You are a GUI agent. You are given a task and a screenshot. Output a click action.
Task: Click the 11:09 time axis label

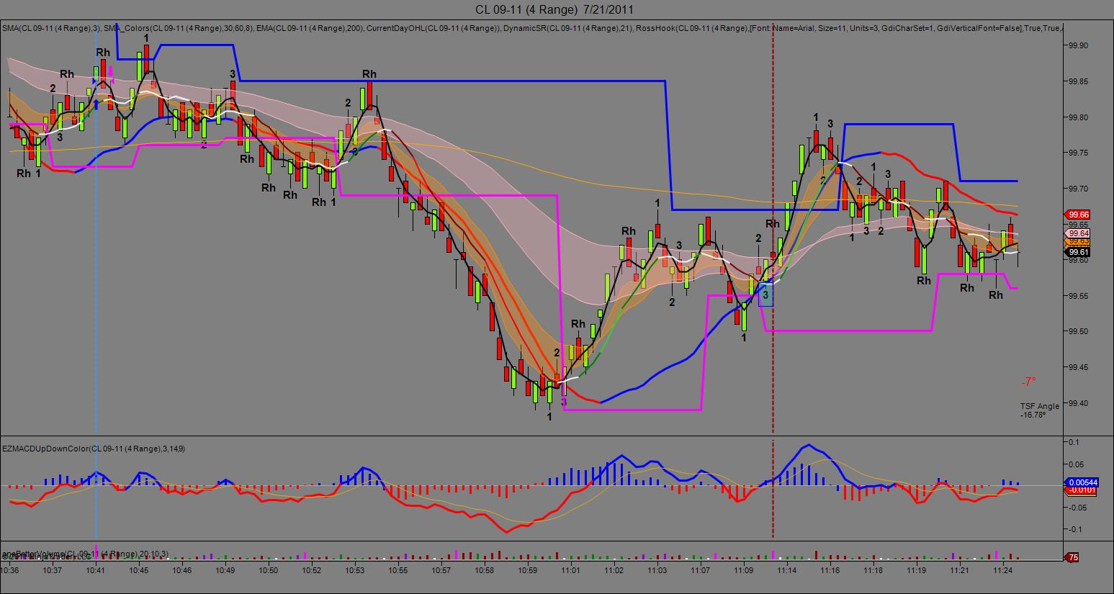(x=744, y=570)
